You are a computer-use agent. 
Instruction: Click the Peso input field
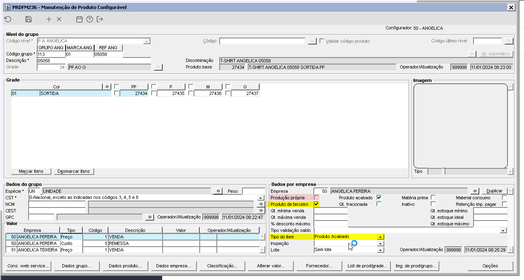[x=254, y=191]
